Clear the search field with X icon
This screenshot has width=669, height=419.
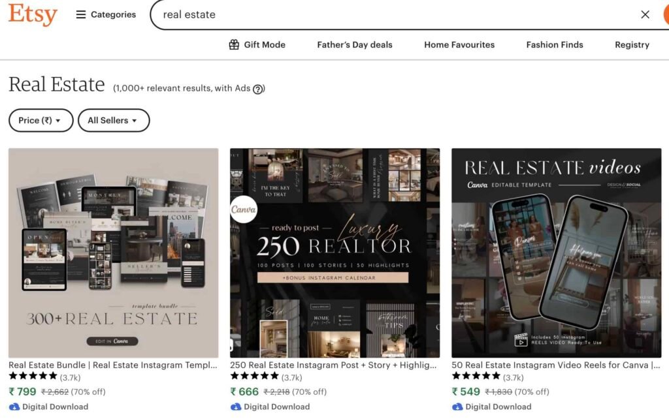[645, 14]
